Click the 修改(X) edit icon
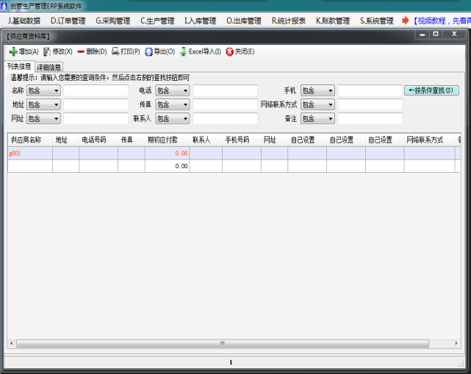 click(48, 52)
